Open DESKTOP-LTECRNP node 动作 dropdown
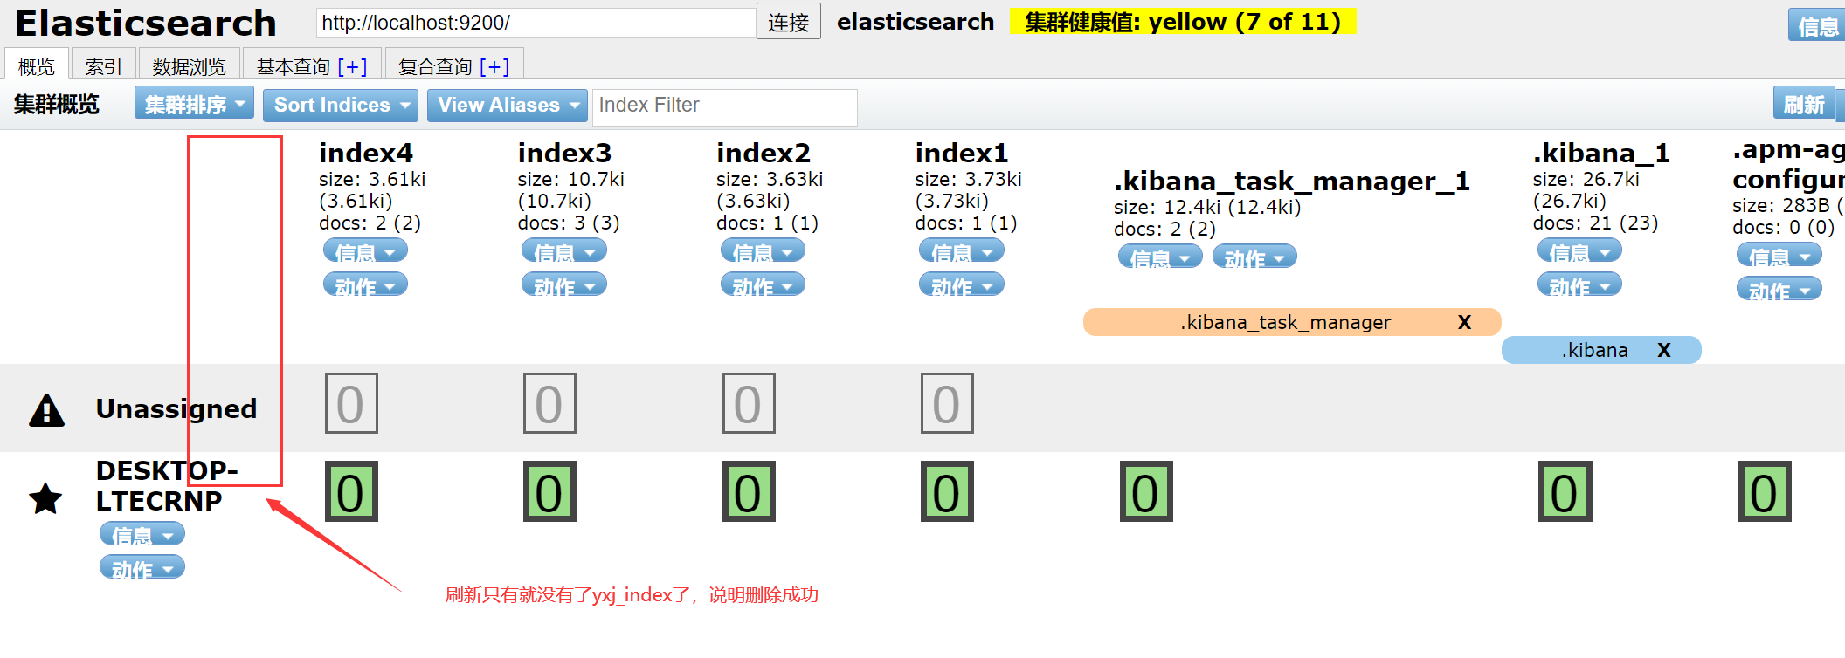Screen dimensions: 1845x658 142,568
